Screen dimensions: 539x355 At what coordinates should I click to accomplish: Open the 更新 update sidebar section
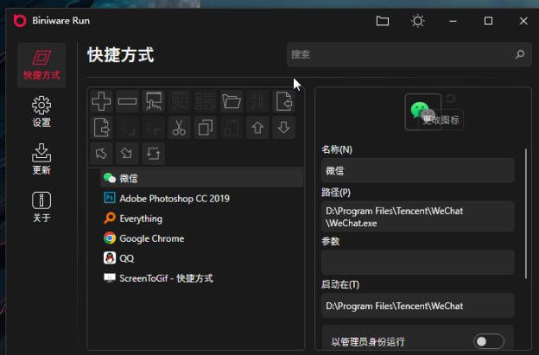[41, 159]
